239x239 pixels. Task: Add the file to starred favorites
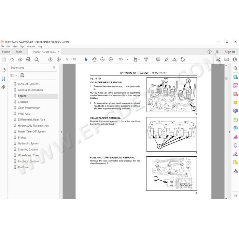[x=12, y=59]
